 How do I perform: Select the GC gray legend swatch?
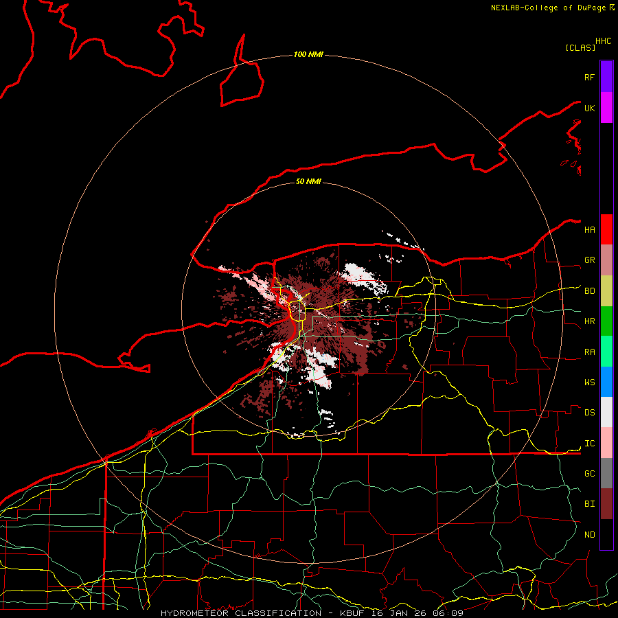pyautogui.click(x=606, y=473)
